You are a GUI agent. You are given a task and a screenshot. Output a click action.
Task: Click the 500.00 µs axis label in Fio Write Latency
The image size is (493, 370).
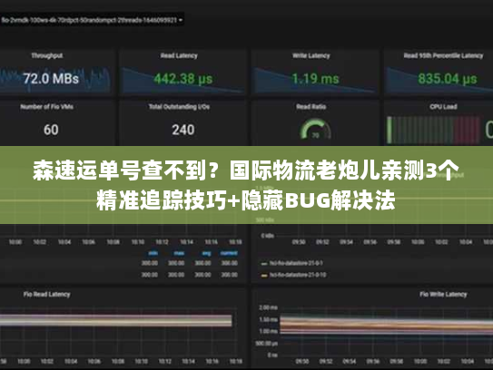(266, 344)
